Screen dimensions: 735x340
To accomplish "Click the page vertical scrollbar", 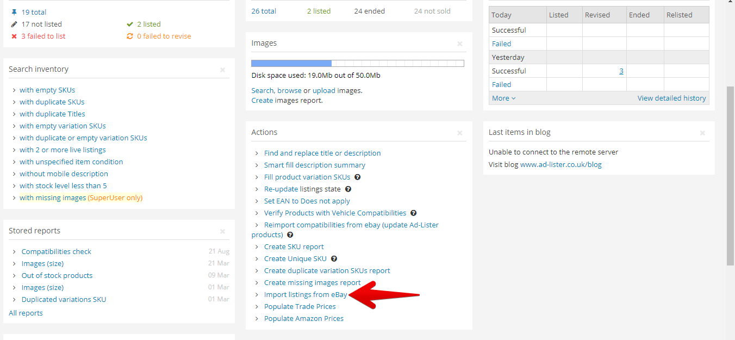I will tap(731, 174).
